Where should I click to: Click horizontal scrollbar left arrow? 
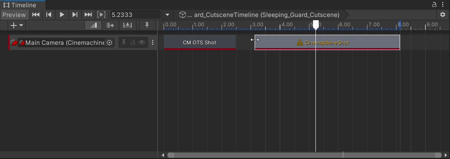[x=163, y=155]
